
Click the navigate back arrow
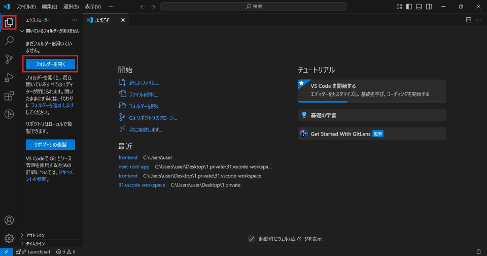coord(143,7)
